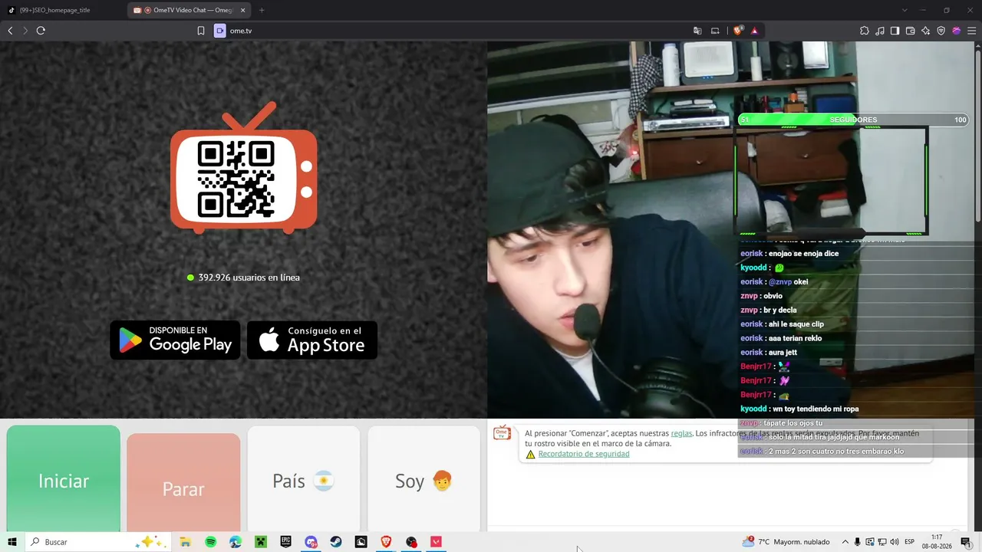Click the microphone tray icon
982x552 pixels.
tap(858, 542)
